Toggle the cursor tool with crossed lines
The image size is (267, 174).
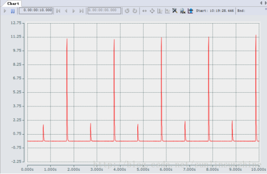[x=175, y=11]
